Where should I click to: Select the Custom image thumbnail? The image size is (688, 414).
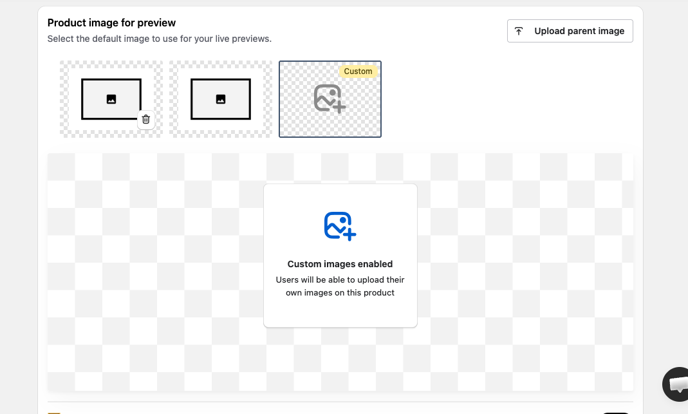coord(330,99)
